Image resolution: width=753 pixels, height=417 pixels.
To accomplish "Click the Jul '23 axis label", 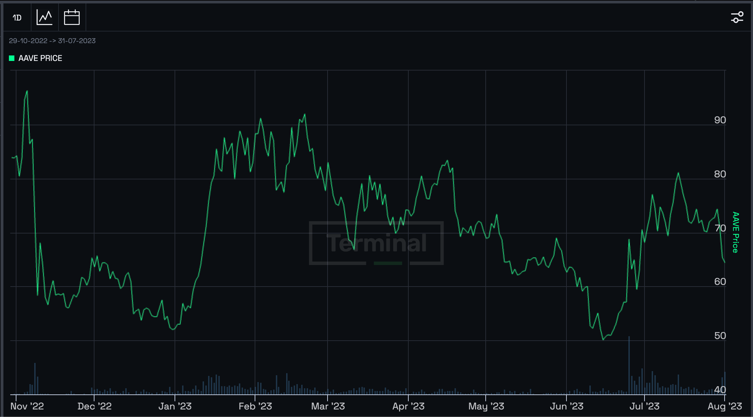I will point(644,406).
